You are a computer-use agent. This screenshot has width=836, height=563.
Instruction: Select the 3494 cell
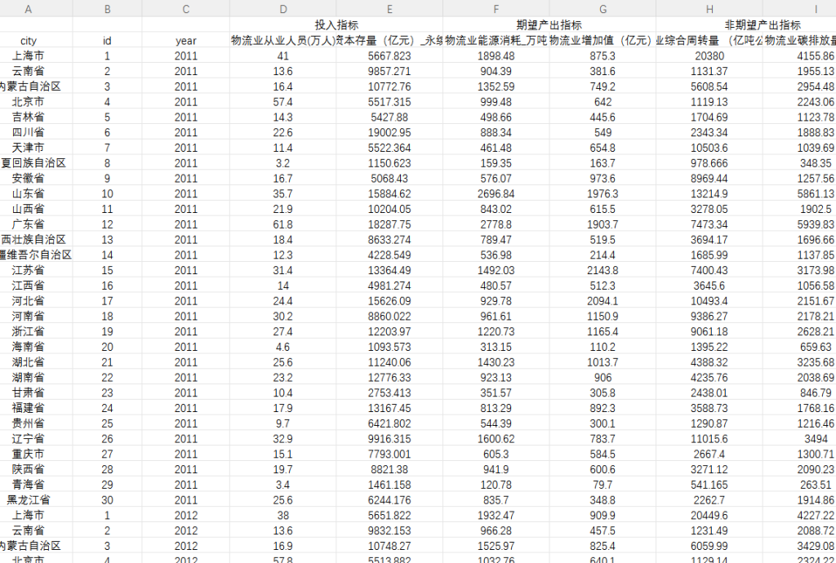(x=800, y=440)
